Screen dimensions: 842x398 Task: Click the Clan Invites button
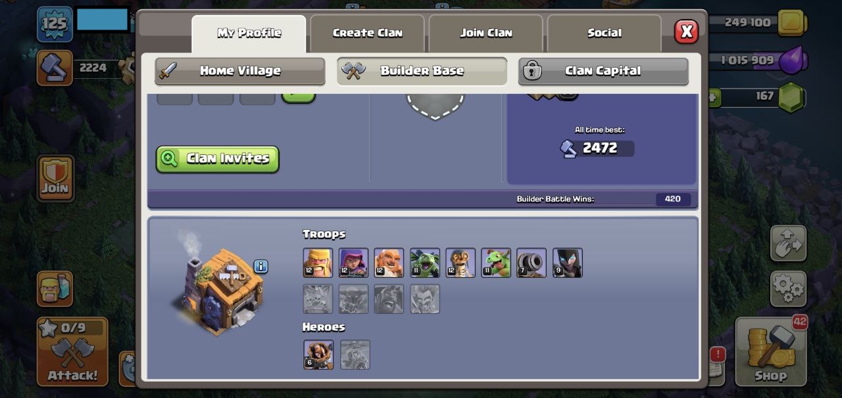coord(218,159)
